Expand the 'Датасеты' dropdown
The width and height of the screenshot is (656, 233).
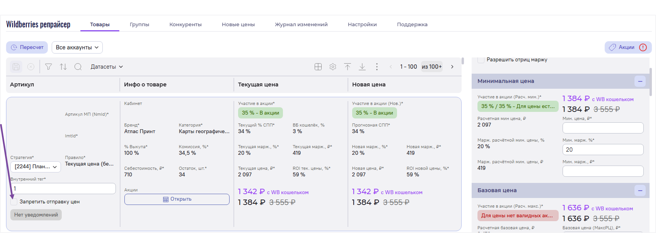(107, 67)
